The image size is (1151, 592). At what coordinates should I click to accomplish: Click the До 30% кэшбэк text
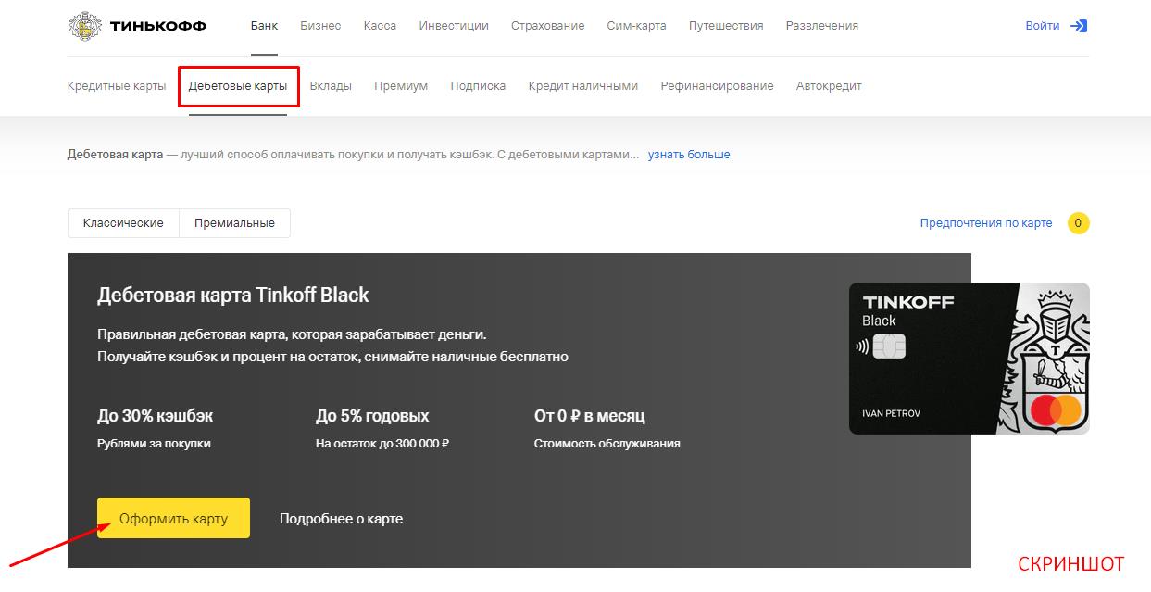[x=156, y=416]
